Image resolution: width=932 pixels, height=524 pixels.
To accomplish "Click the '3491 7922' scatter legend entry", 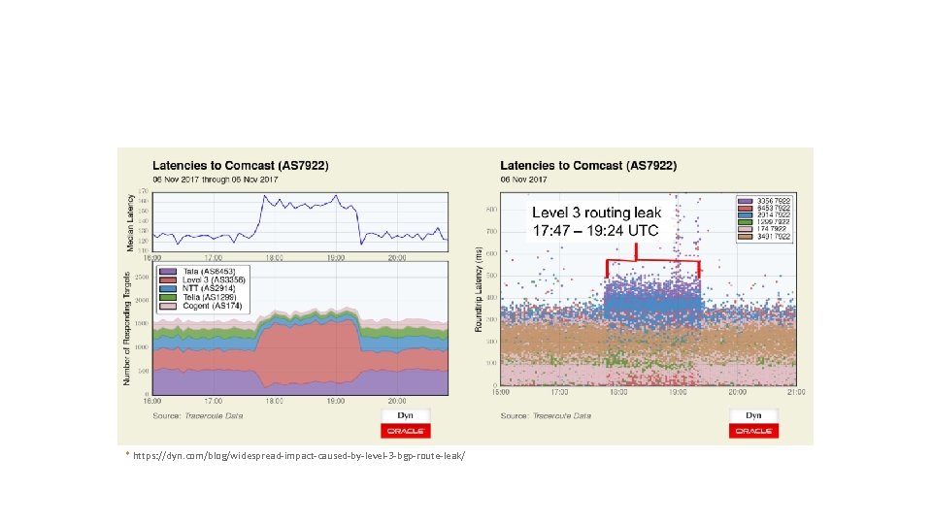I will [764, 237].
